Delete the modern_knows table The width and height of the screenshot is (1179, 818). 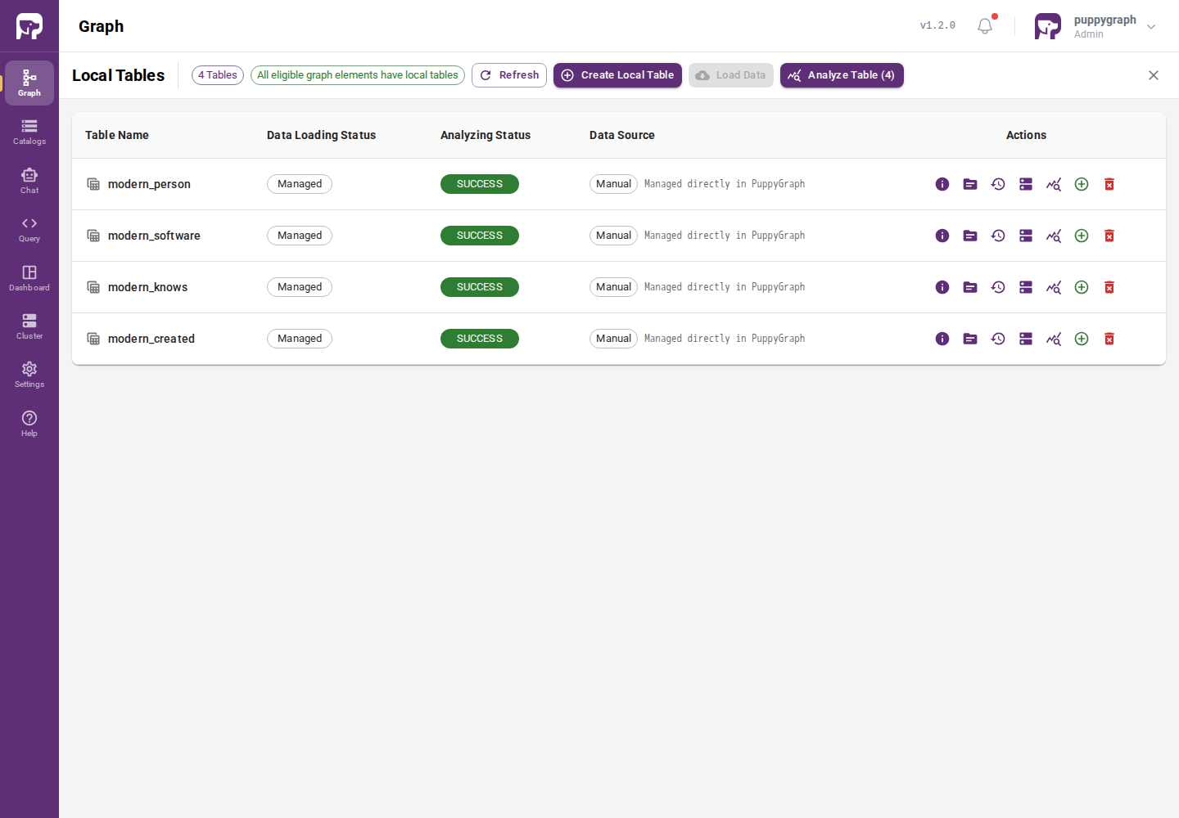point(1109,287)
